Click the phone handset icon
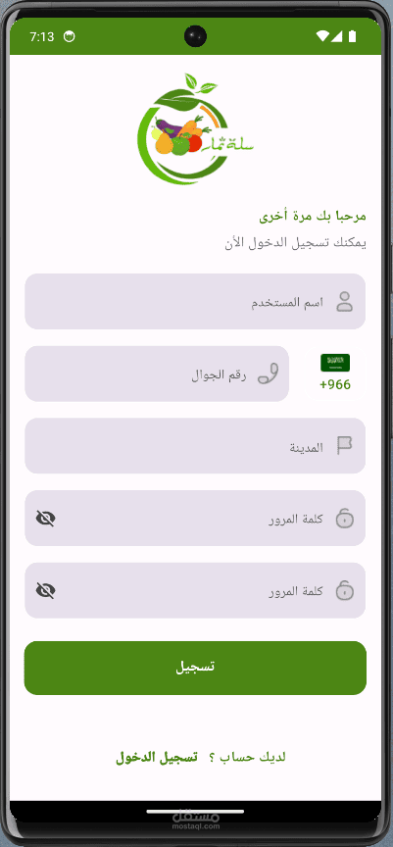Viewport: 393px width, 847px height. point(268,374)
